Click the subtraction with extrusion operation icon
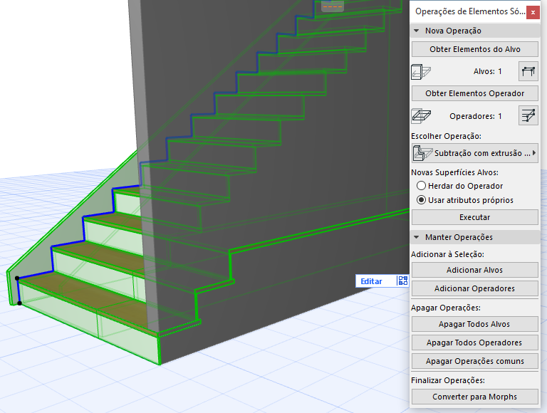547x413 pixels. pyautogui.click(x=422, y=153)
